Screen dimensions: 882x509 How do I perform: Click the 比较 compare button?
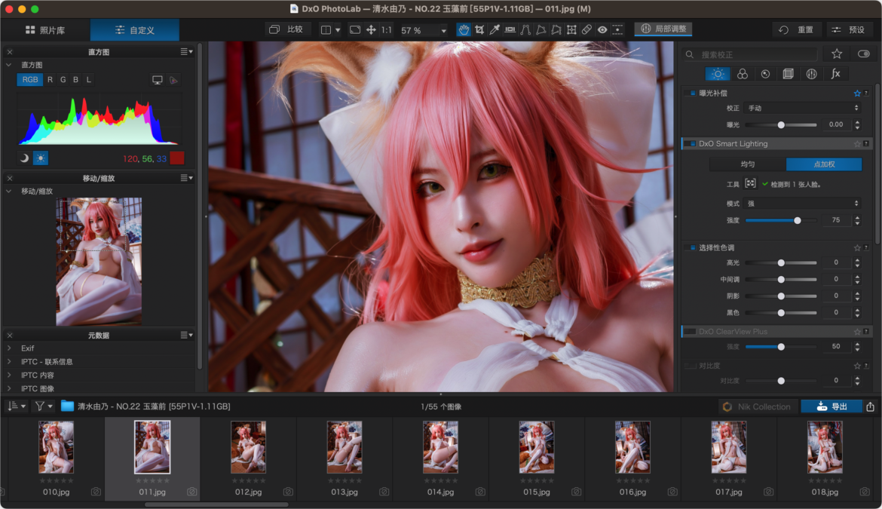click(x=286, y=30)
